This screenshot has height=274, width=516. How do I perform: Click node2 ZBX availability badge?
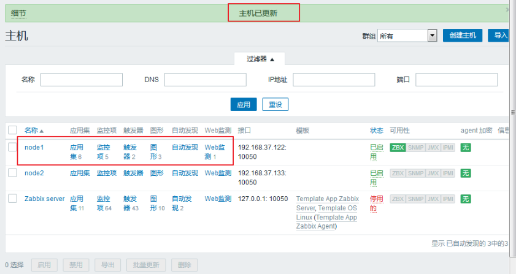[x=398, y=173]
